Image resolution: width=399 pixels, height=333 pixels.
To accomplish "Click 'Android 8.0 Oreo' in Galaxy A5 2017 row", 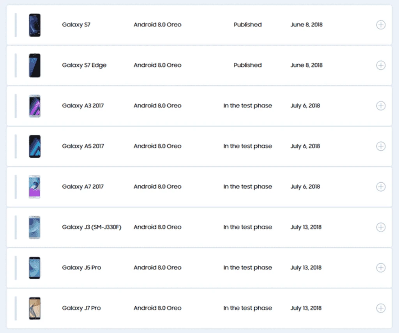I will click(157, 146).
